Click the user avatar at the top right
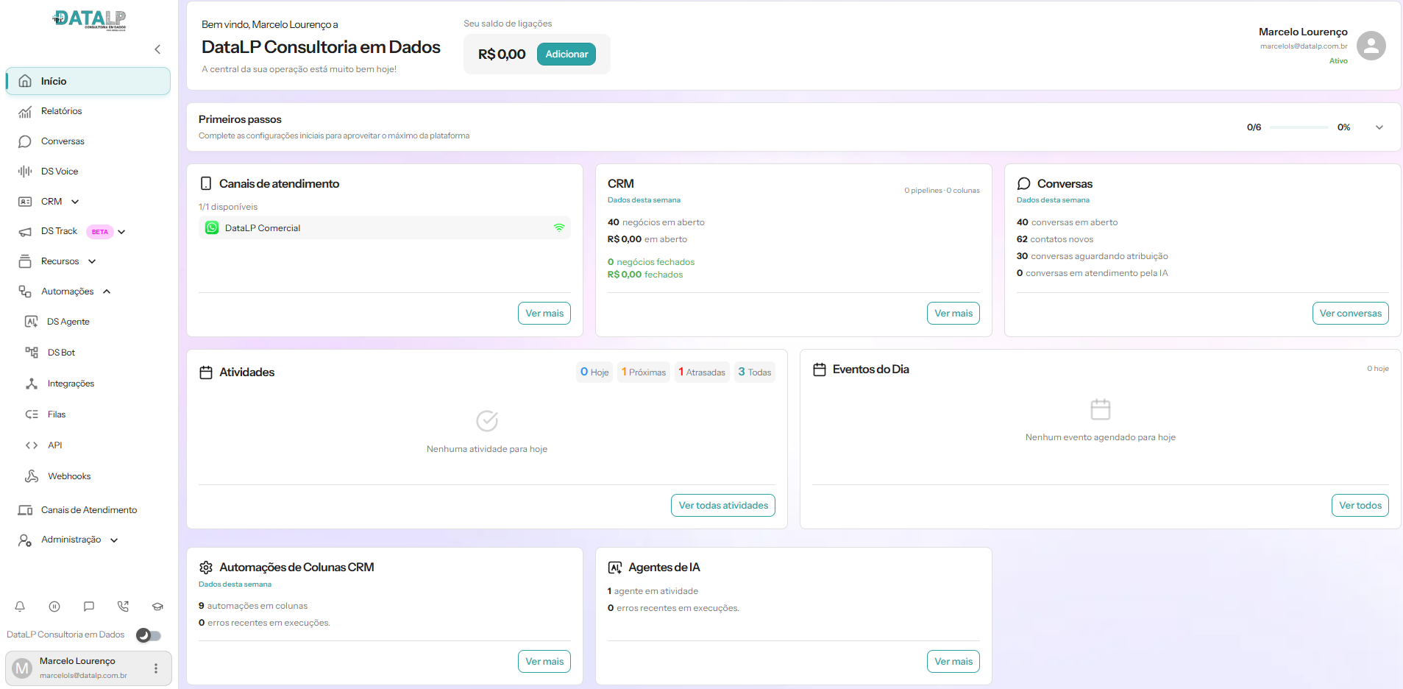 pos(1371,46)
